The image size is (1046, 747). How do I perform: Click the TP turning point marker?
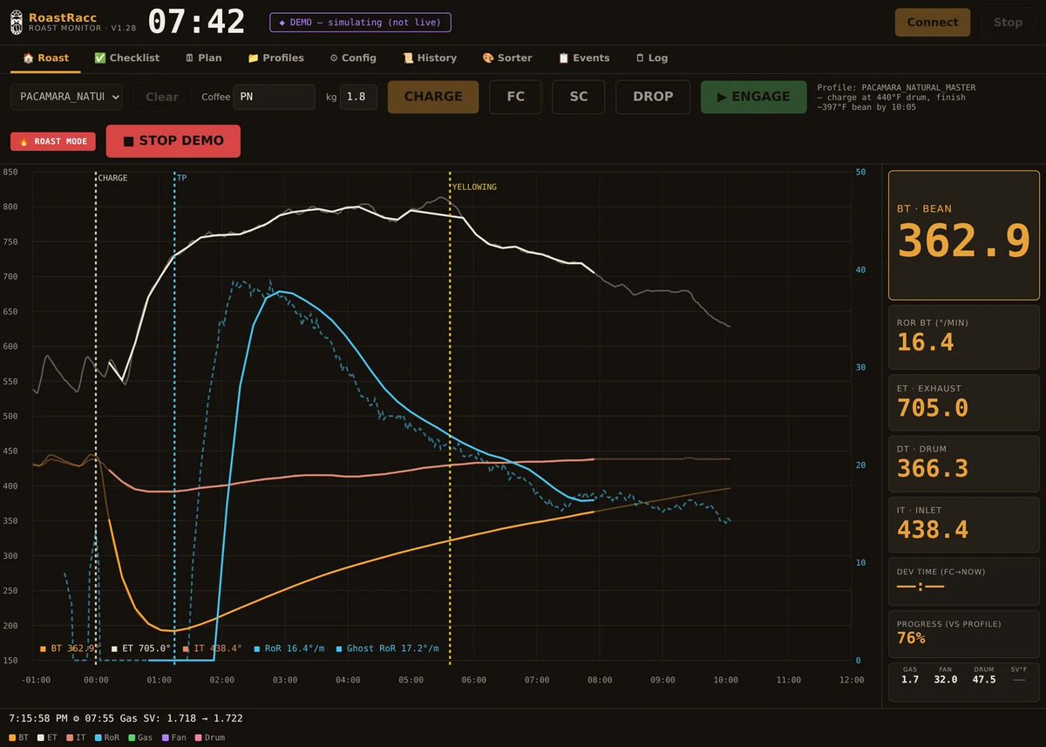(174, 417)
